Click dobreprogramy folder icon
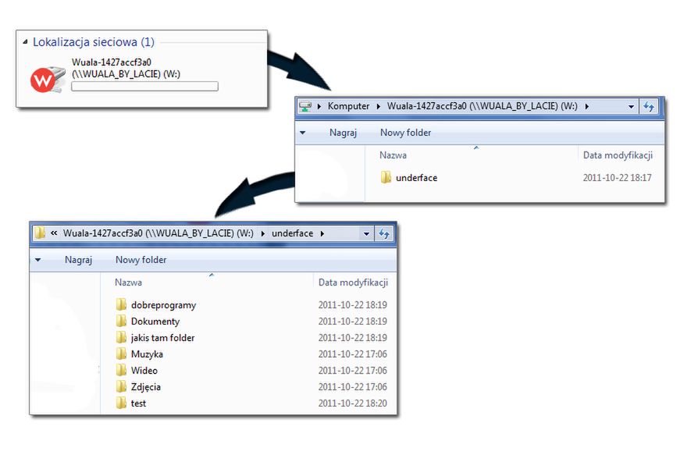691x462 pixels. pos(121,305)
